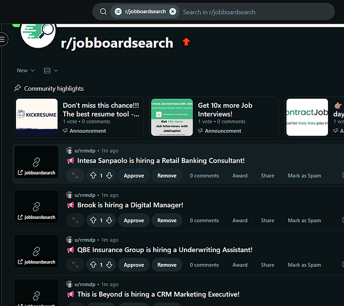
Task: Open the This is Beyond post link thumbnail
Action: 37,293
